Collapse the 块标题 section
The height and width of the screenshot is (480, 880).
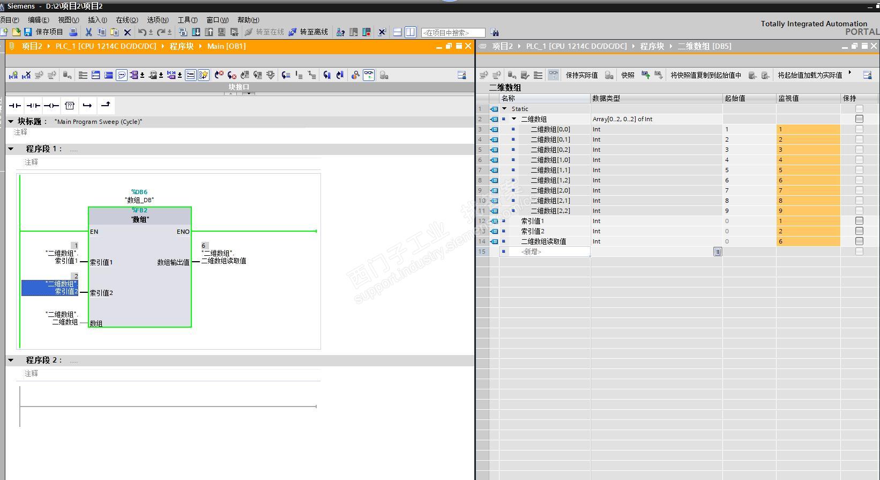11,122
